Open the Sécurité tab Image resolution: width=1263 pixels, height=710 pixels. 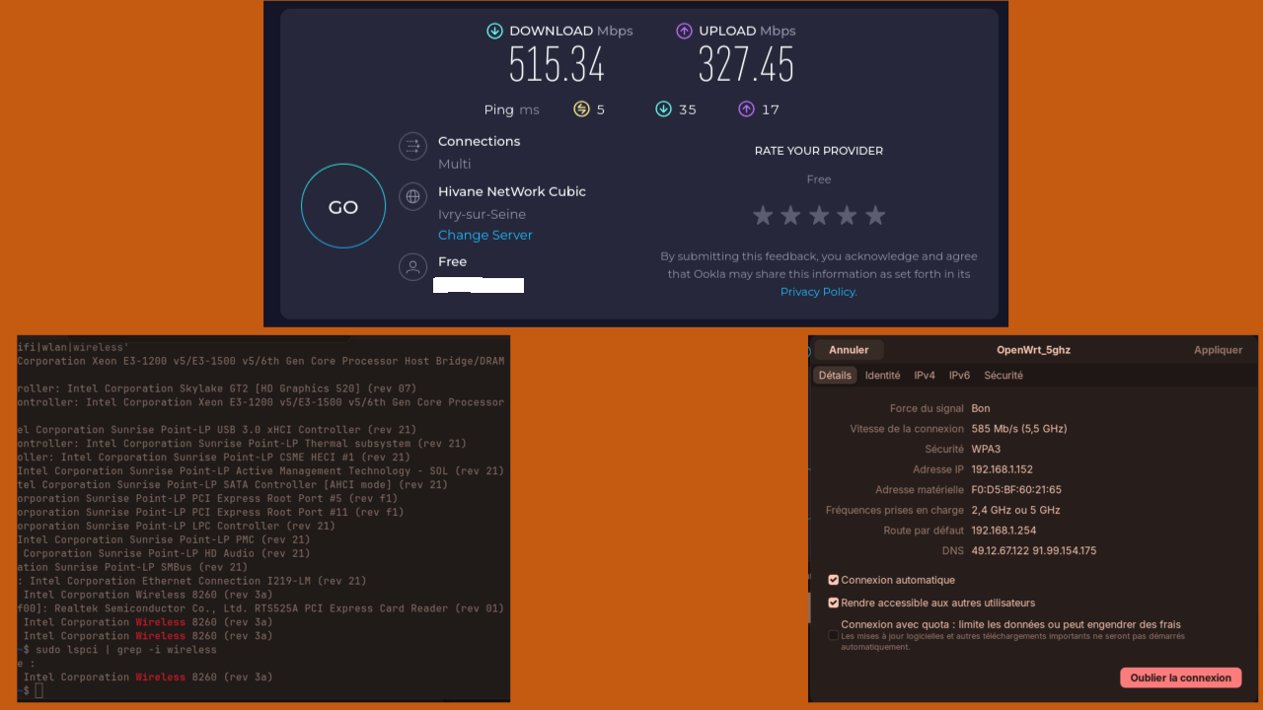tap(1003, 376)
